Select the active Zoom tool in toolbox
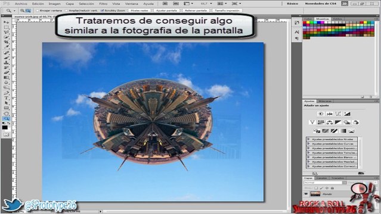The width and height of the screenshot is (381, 214). click(x=7, y=118)
